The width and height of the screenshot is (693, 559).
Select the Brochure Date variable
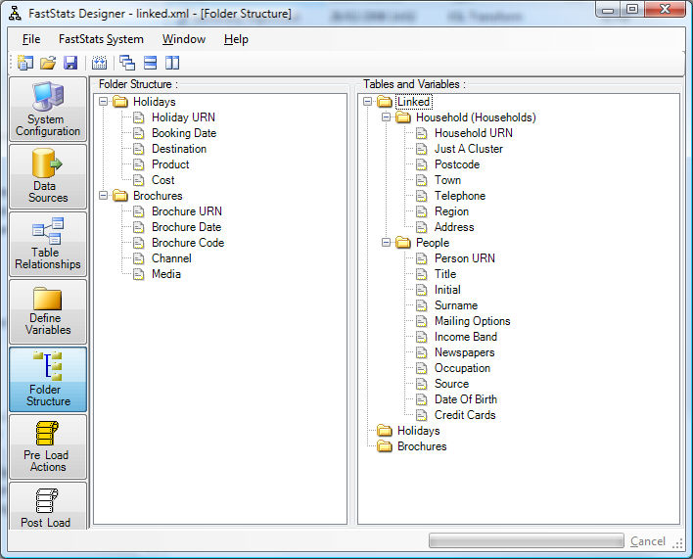(187, 227)
